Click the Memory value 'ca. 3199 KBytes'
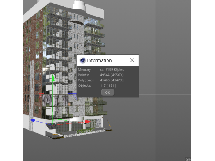The image size is (215, 161). (x=112, y=70)
